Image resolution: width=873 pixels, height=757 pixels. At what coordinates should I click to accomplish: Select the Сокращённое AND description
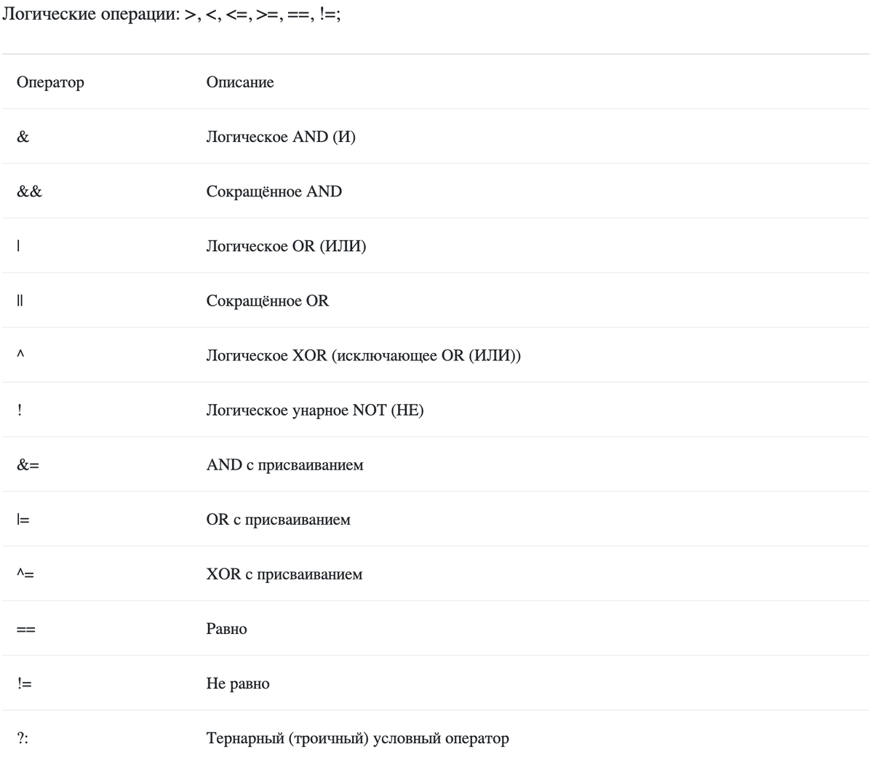pos(274,191)
